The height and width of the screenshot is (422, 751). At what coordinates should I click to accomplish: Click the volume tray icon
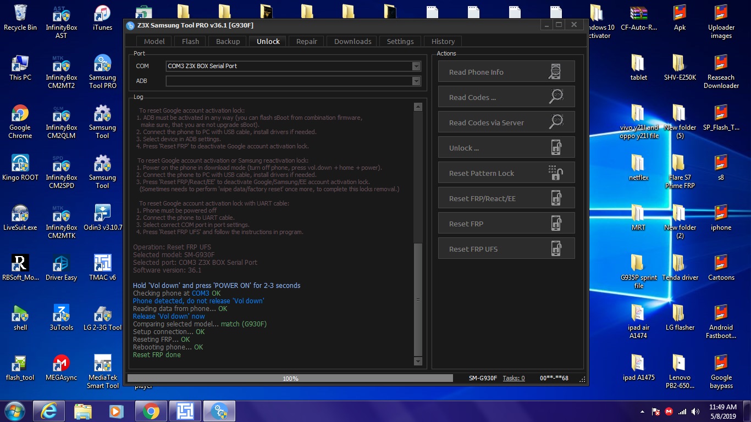(696, 412)
